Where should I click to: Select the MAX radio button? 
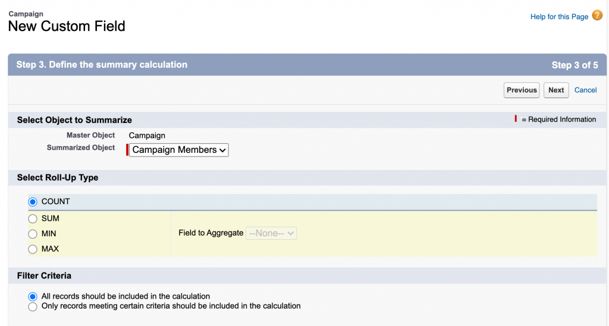pyautogui.click(x=33, y=249)
